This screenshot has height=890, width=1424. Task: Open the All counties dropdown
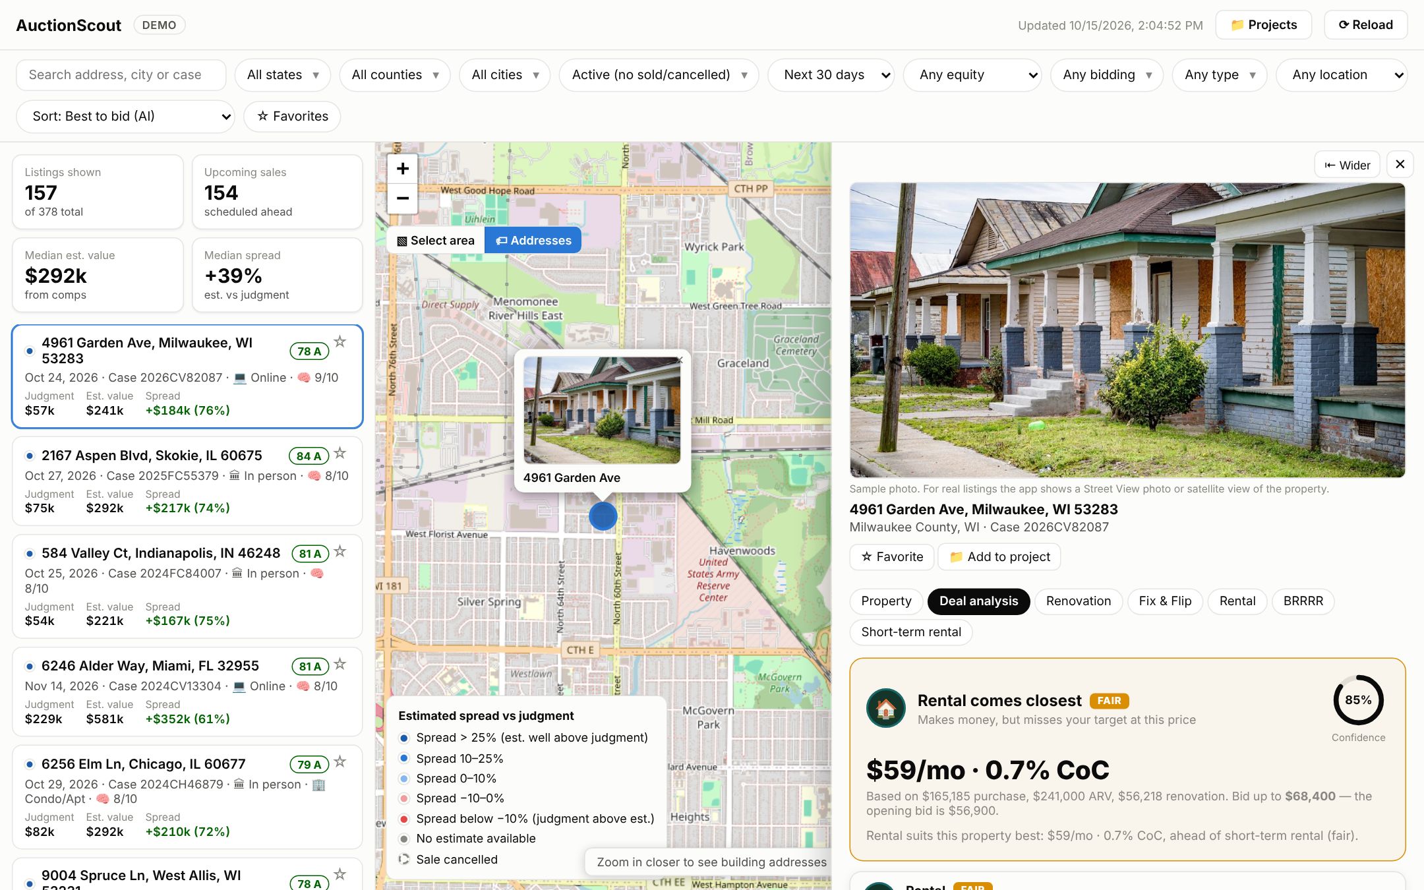pyautogui.click(x=395, y=75)
